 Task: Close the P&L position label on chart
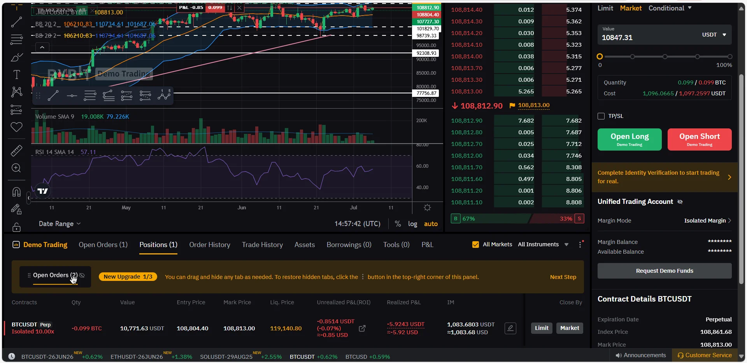(x=239, y=8)
